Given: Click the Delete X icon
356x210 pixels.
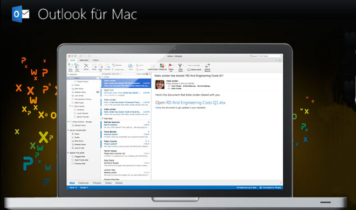Looking at the screenshot, I should coord(86,66).
